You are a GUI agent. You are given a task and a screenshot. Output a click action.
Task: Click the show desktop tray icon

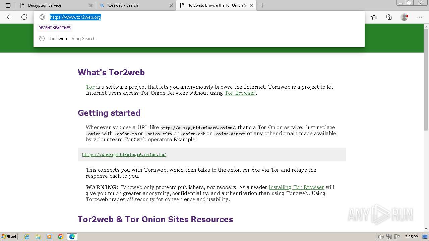[425, 237]
